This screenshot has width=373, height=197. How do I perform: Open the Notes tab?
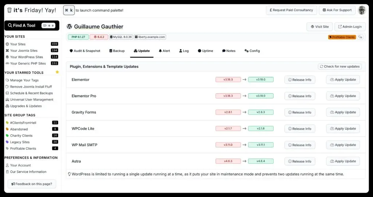click(229, 51)
